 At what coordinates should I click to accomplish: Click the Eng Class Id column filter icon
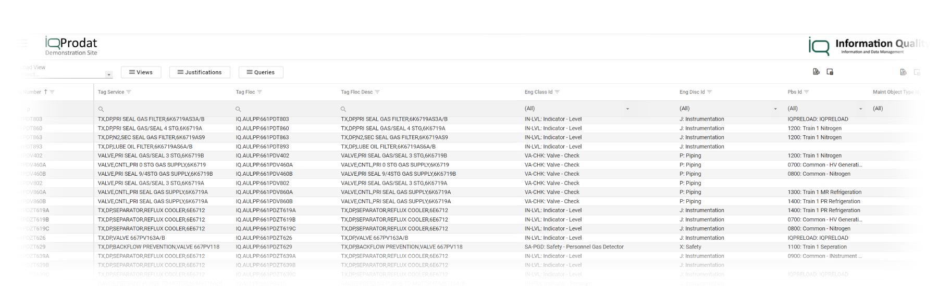(557, 92)
